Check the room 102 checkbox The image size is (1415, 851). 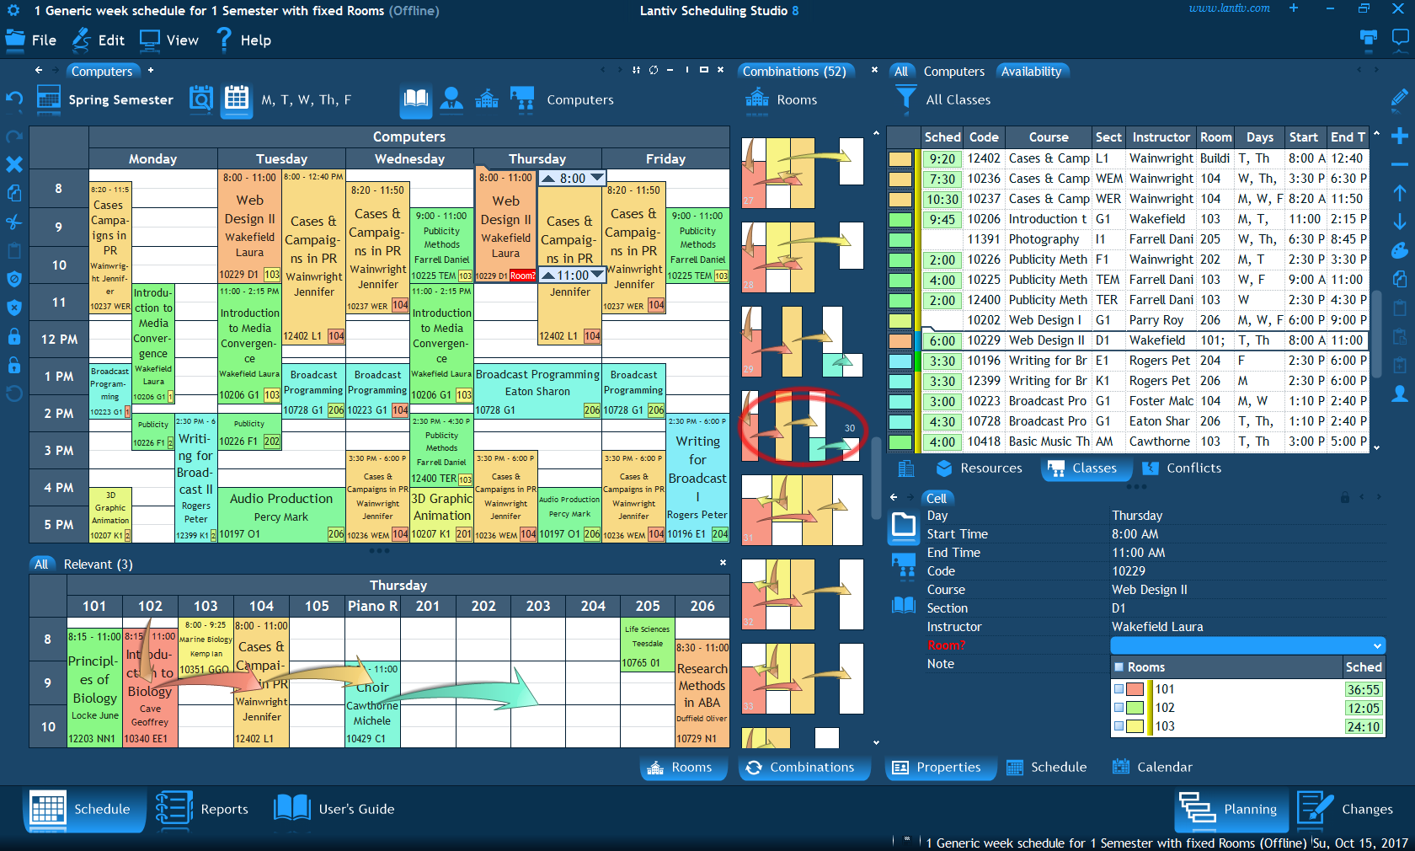1119,708
